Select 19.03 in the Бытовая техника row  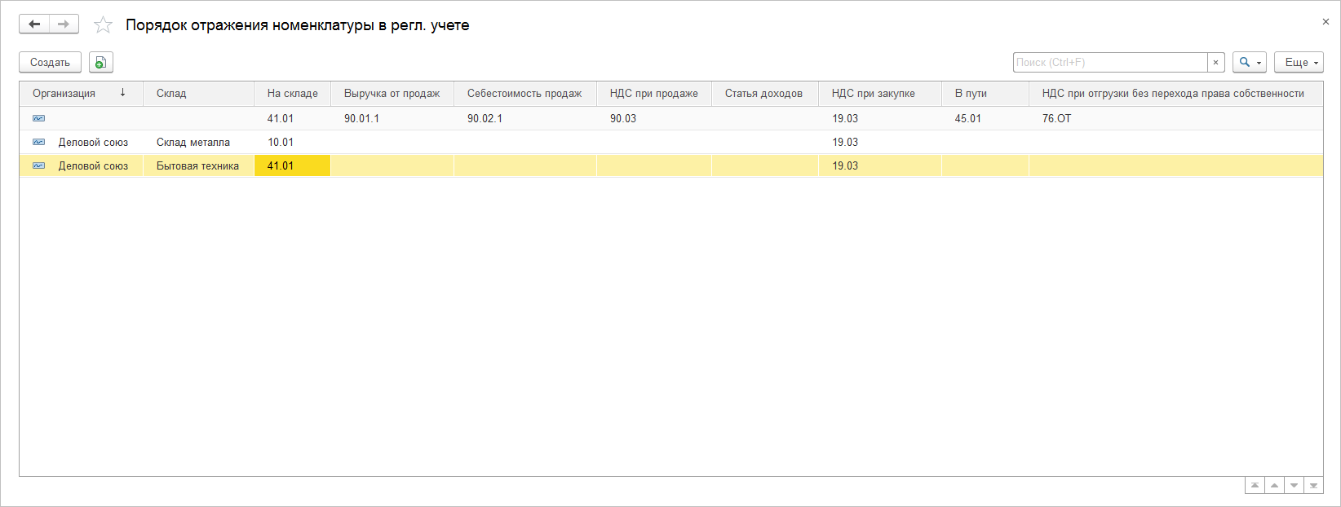tap(879, 165)
